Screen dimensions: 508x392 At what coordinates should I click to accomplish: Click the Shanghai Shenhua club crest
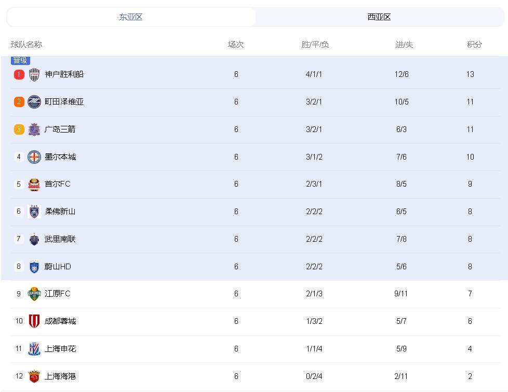tap(34, 348)
